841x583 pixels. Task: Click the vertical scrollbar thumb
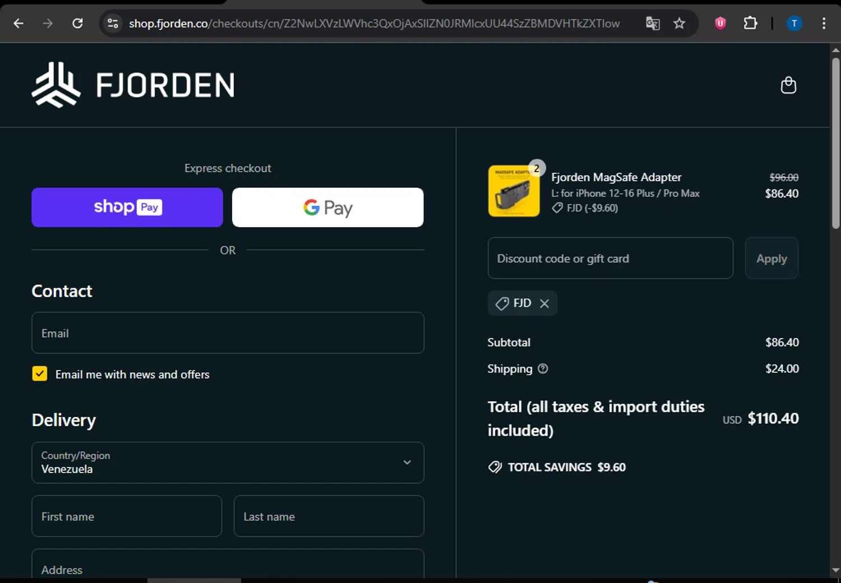835,143
